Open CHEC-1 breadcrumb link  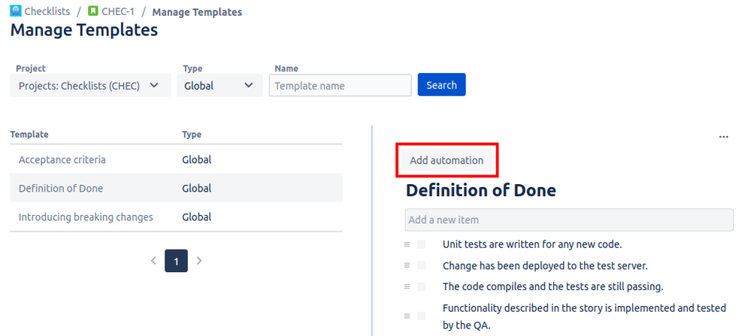(x=118, y=11)
